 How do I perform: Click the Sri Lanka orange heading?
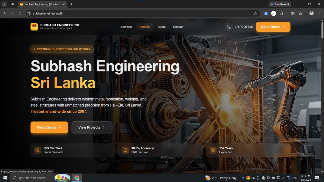click(63, 83)
